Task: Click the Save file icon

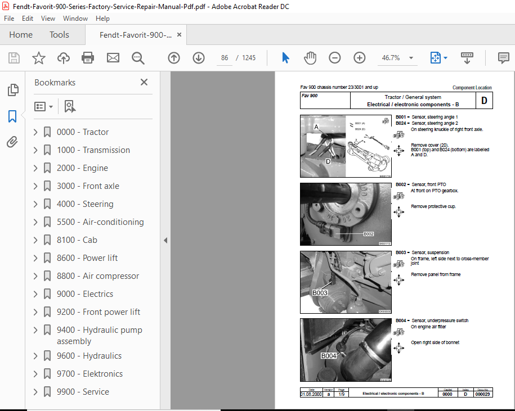Action: [x=14, y=58]
